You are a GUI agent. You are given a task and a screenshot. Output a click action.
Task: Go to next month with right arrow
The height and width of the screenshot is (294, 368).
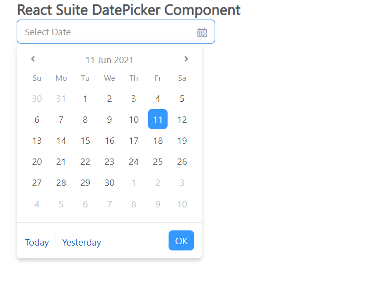coord(186,59)
